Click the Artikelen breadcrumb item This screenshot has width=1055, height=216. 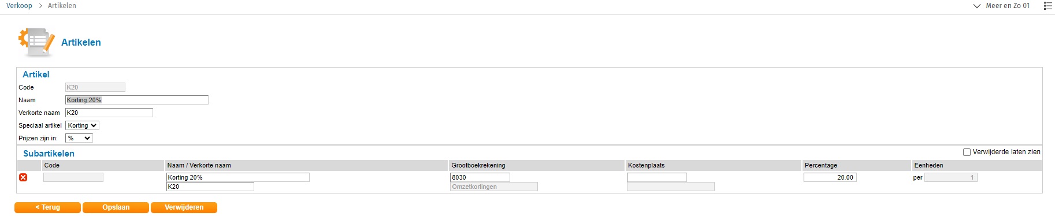62,6
